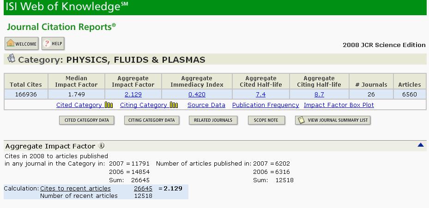Select the articles sum value 12518 under 6316
Viewport: 429px width, 208px height.
[x=284, y=180]
